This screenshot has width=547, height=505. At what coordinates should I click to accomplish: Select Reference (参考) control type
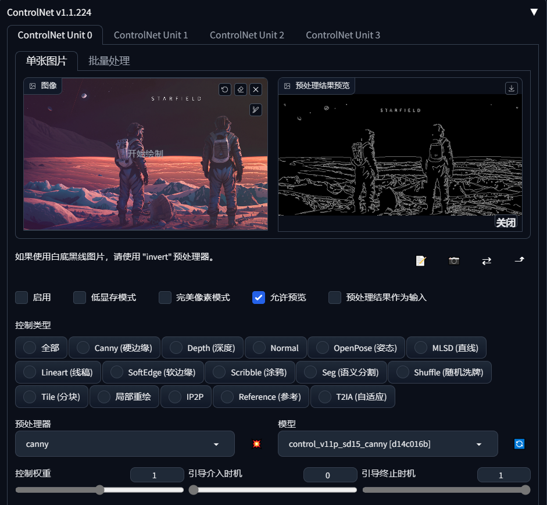point(261,396)
